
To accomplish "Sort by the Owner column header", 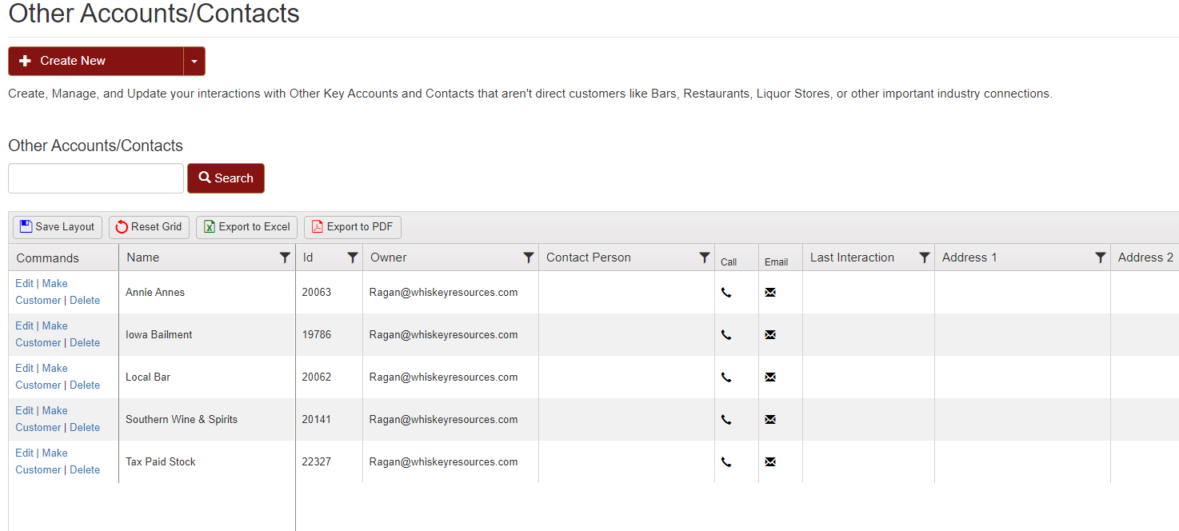I will click(389, 258).
